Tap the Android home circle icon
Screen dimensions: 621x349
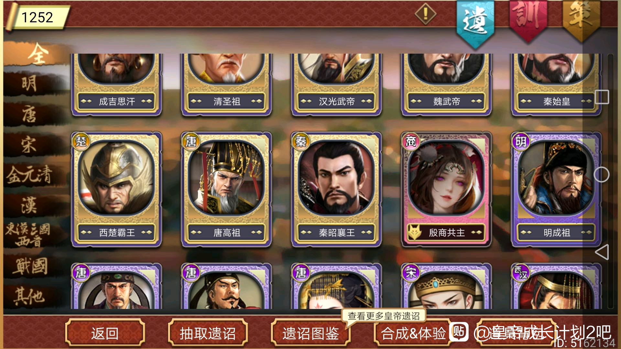click(x=602, y=174)
